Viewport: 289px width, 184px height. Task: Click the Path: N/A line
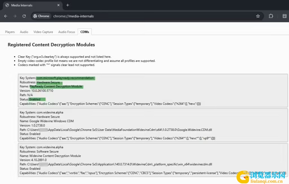point(26,95)
